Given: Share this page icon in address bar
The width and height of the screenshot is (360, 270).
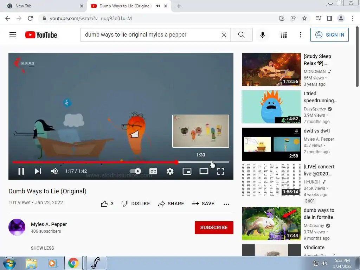Looking at the screenshot, I should coord(293,18).
